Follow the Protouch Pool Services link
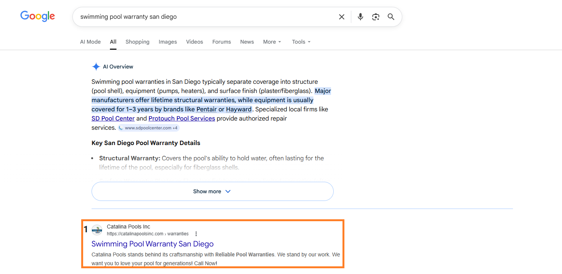Viewport: 562px width, 274px height. pos(182,119)
